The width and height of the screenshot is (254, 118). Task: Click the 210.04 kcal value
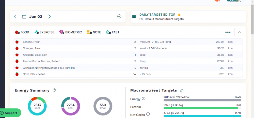220,42
